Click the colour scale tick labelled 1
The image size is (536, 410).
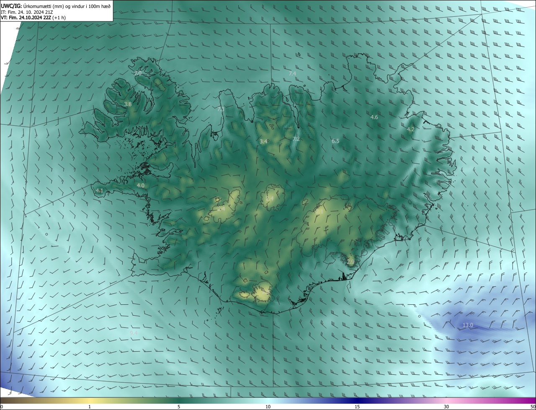point(90,407)
